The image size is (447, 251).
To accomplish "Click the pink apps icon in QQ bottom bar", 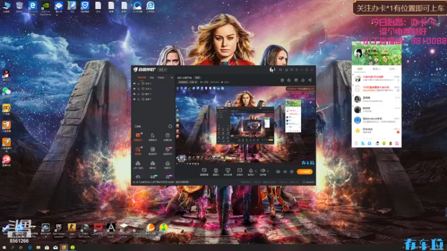I will [397, 143].
